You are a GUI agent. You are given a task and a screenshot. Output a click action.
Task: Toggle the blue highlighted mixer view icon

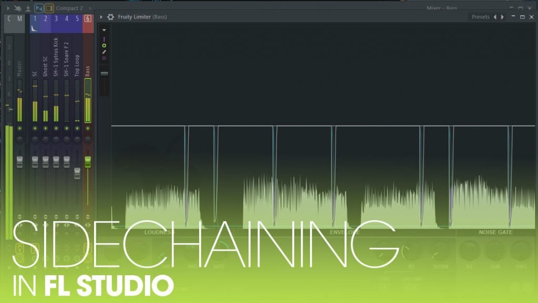(x=39, y=8)
